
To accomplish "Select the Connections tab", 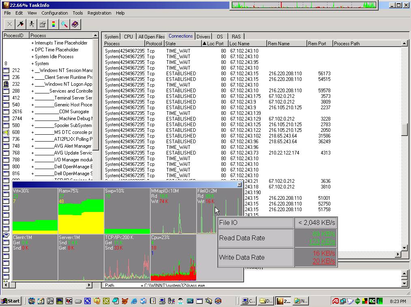I will coord(181,36).
